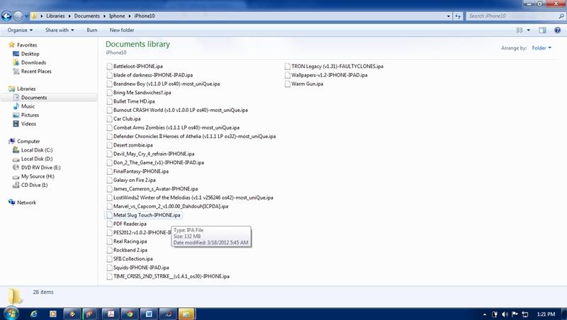Viewport: 567px width, 320px height.
Task: Click the volume icon in system tray
Action: click(505, 314)
